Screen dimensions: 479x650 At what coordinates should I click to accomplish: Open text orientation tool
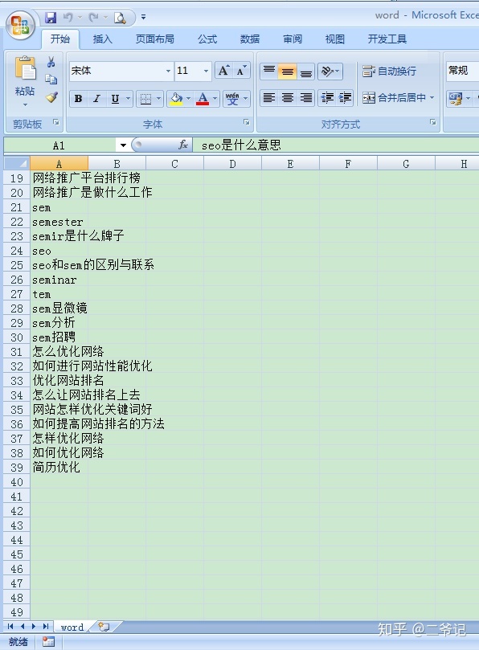(x=330, y=71)
